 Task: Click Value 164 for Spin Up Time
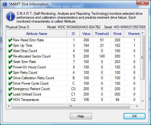coord(86,45)
